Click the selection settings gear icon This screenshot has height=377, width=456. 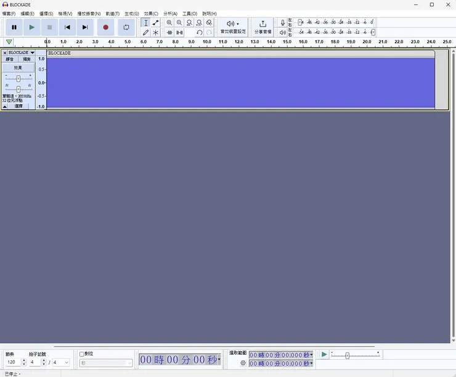click(243, 363)
